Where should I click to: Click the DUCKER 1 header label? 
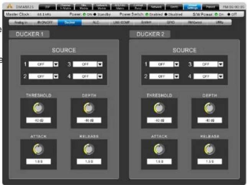click(x=29, y=34)
